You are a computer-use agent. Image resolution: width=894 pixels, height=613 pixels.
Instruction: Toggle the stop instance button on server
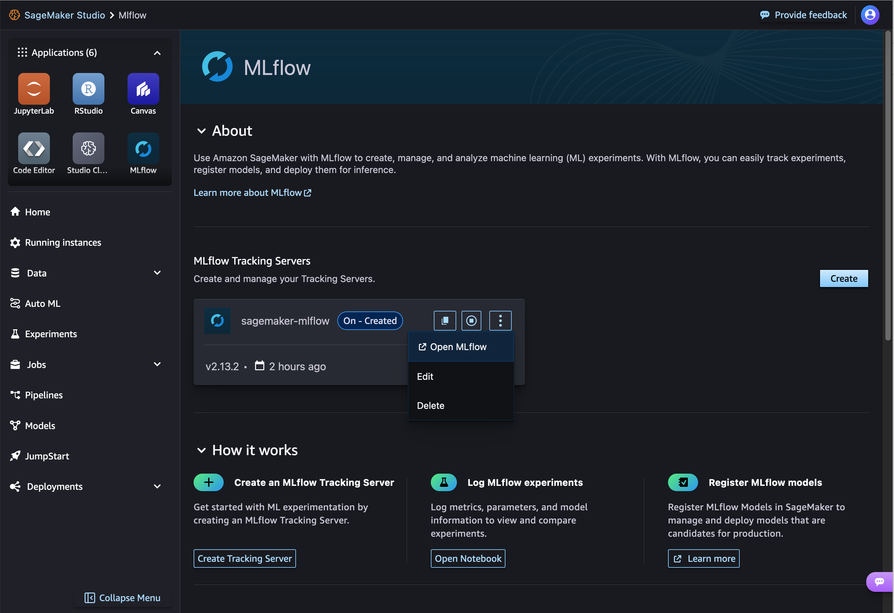pyautogui.click(x=471, y=320)
